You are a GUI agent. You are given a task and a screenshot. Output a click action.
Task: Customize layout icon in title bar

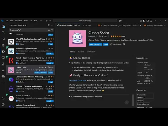(141, 21)
